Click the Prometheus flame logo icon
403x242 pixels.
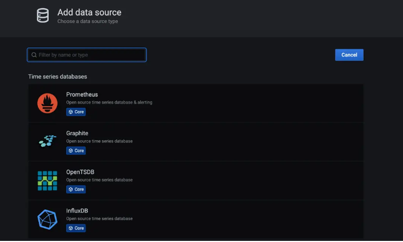click(x=47, y=103)
